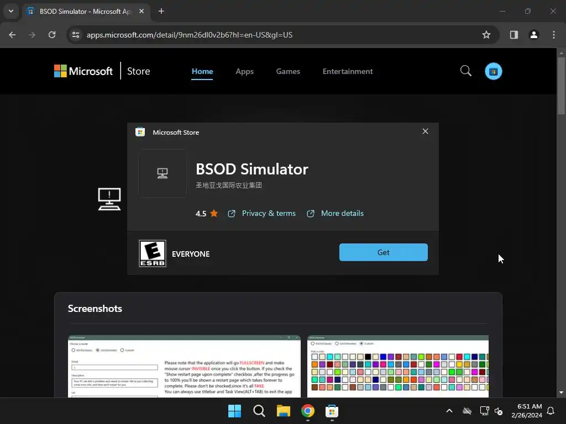
Task: Open the clock and date flyout
Action: [527, 411]
